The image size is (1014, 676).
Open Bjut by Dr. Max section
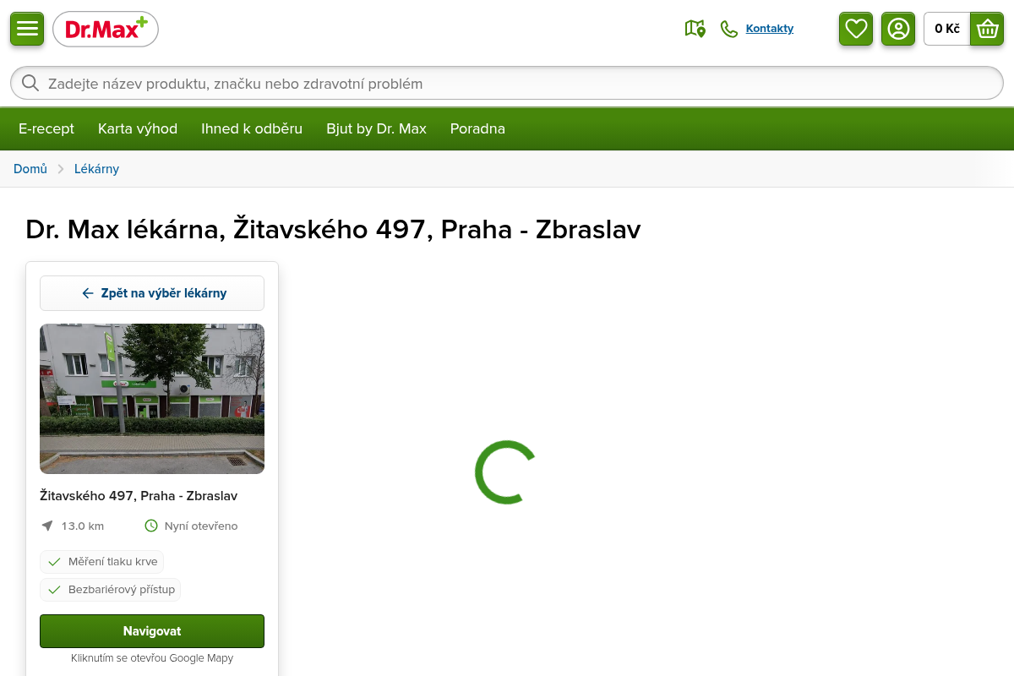pos(376,128)
